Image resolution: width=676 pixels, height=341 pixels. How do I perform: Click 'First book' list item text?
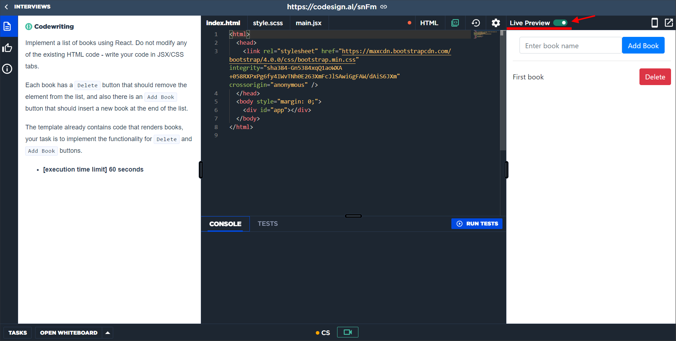[528, 77]
